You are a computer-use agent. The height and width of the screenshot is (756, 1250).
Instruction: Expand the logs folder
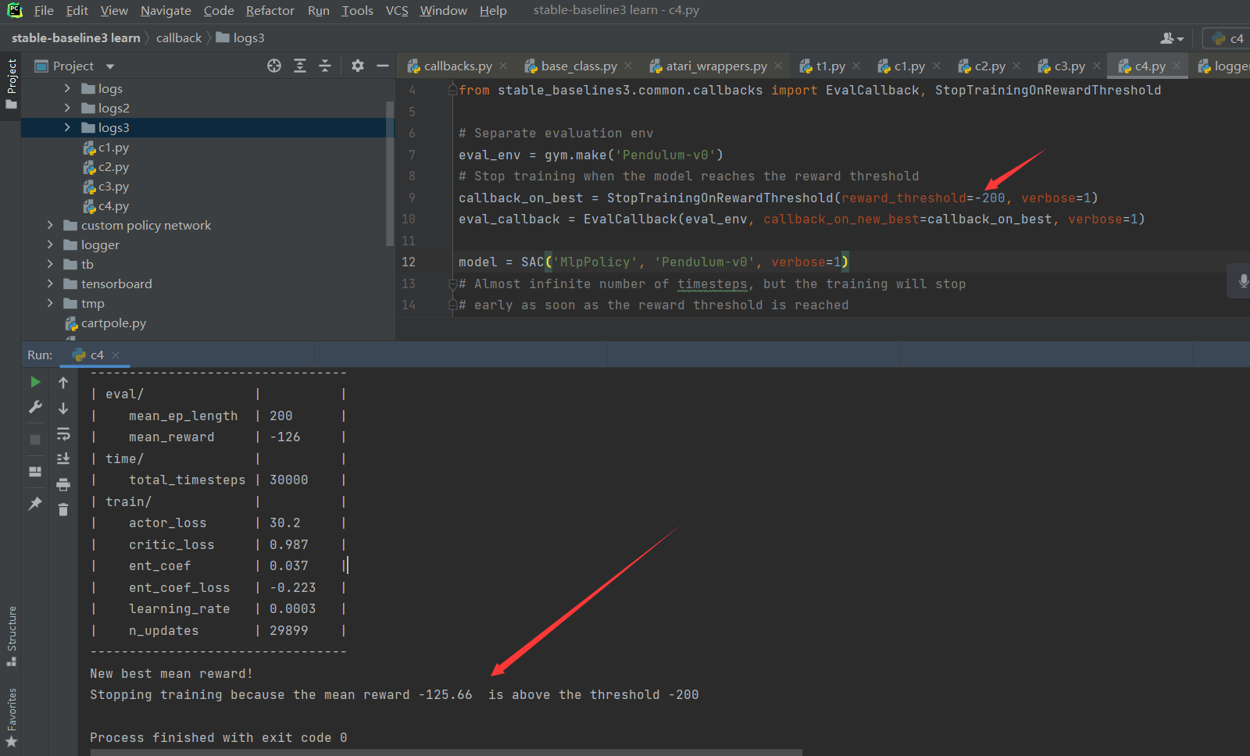tap(67, 88)
